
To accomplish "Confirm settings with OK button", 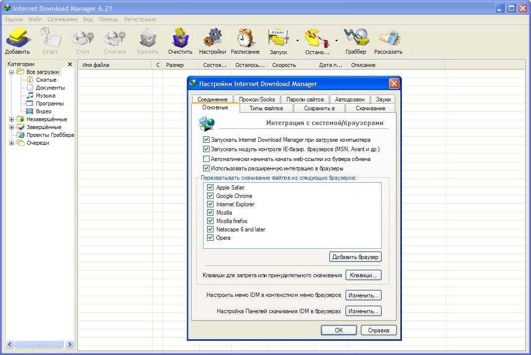I will (x=339, y=330).
